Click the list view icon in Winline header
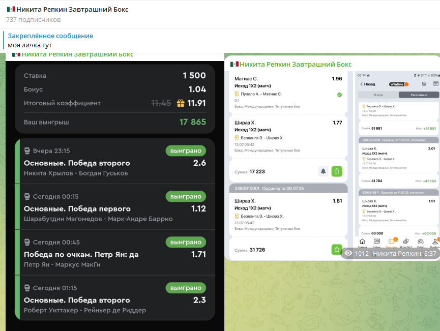This screenshot has height=331, width=440. click(424, 84)
